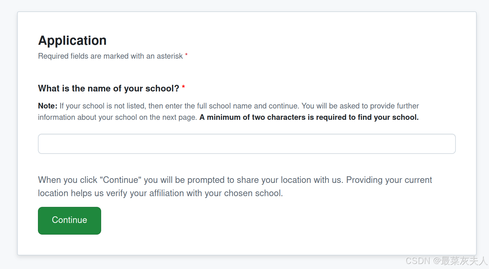Click "information about your school on the next page"
This screenshot has height=269, width=489.
tap(117, 117)
